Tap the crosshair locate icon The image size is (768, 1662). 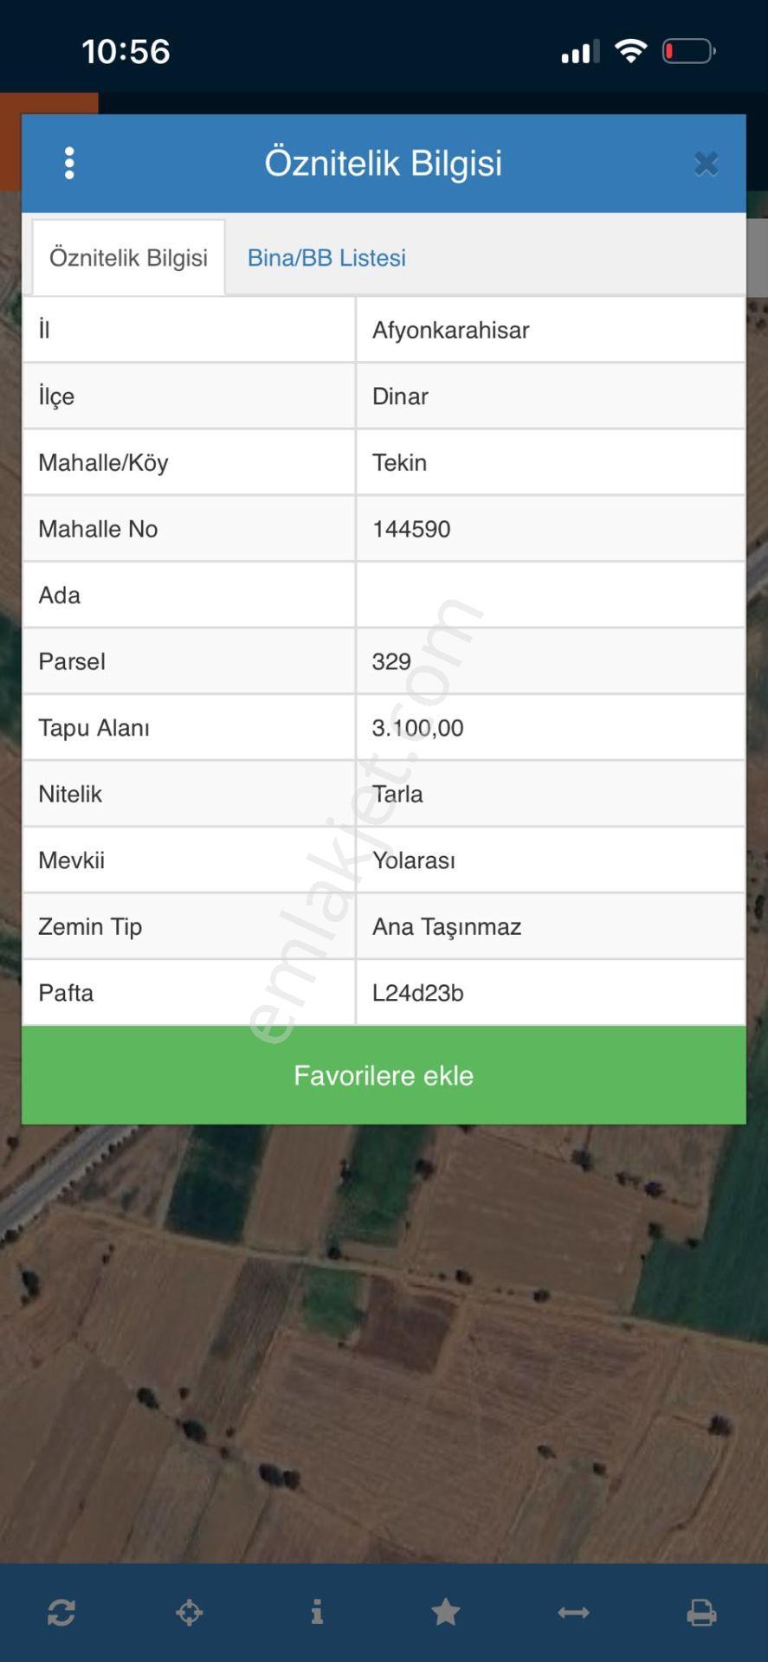(x=190, y=1612)
